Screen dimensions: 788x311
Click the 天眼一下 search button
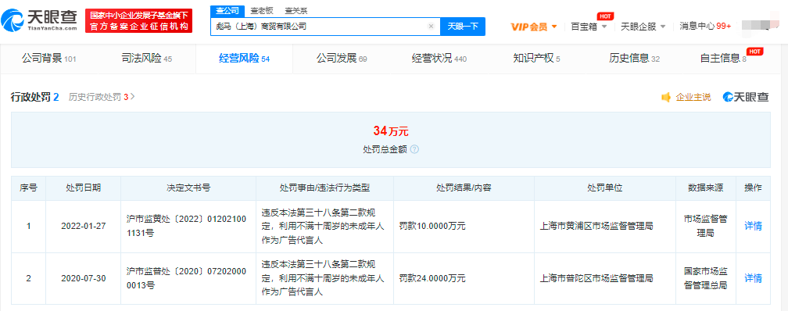click(x=463, y=27)
